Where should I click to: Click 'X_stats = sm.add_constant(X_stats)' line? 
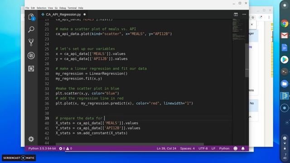[x=92, y=133]
